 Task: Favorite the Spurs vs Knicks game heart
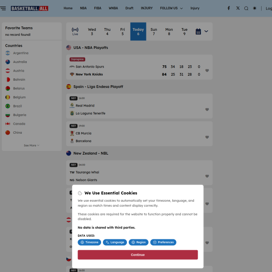point(207,70)
